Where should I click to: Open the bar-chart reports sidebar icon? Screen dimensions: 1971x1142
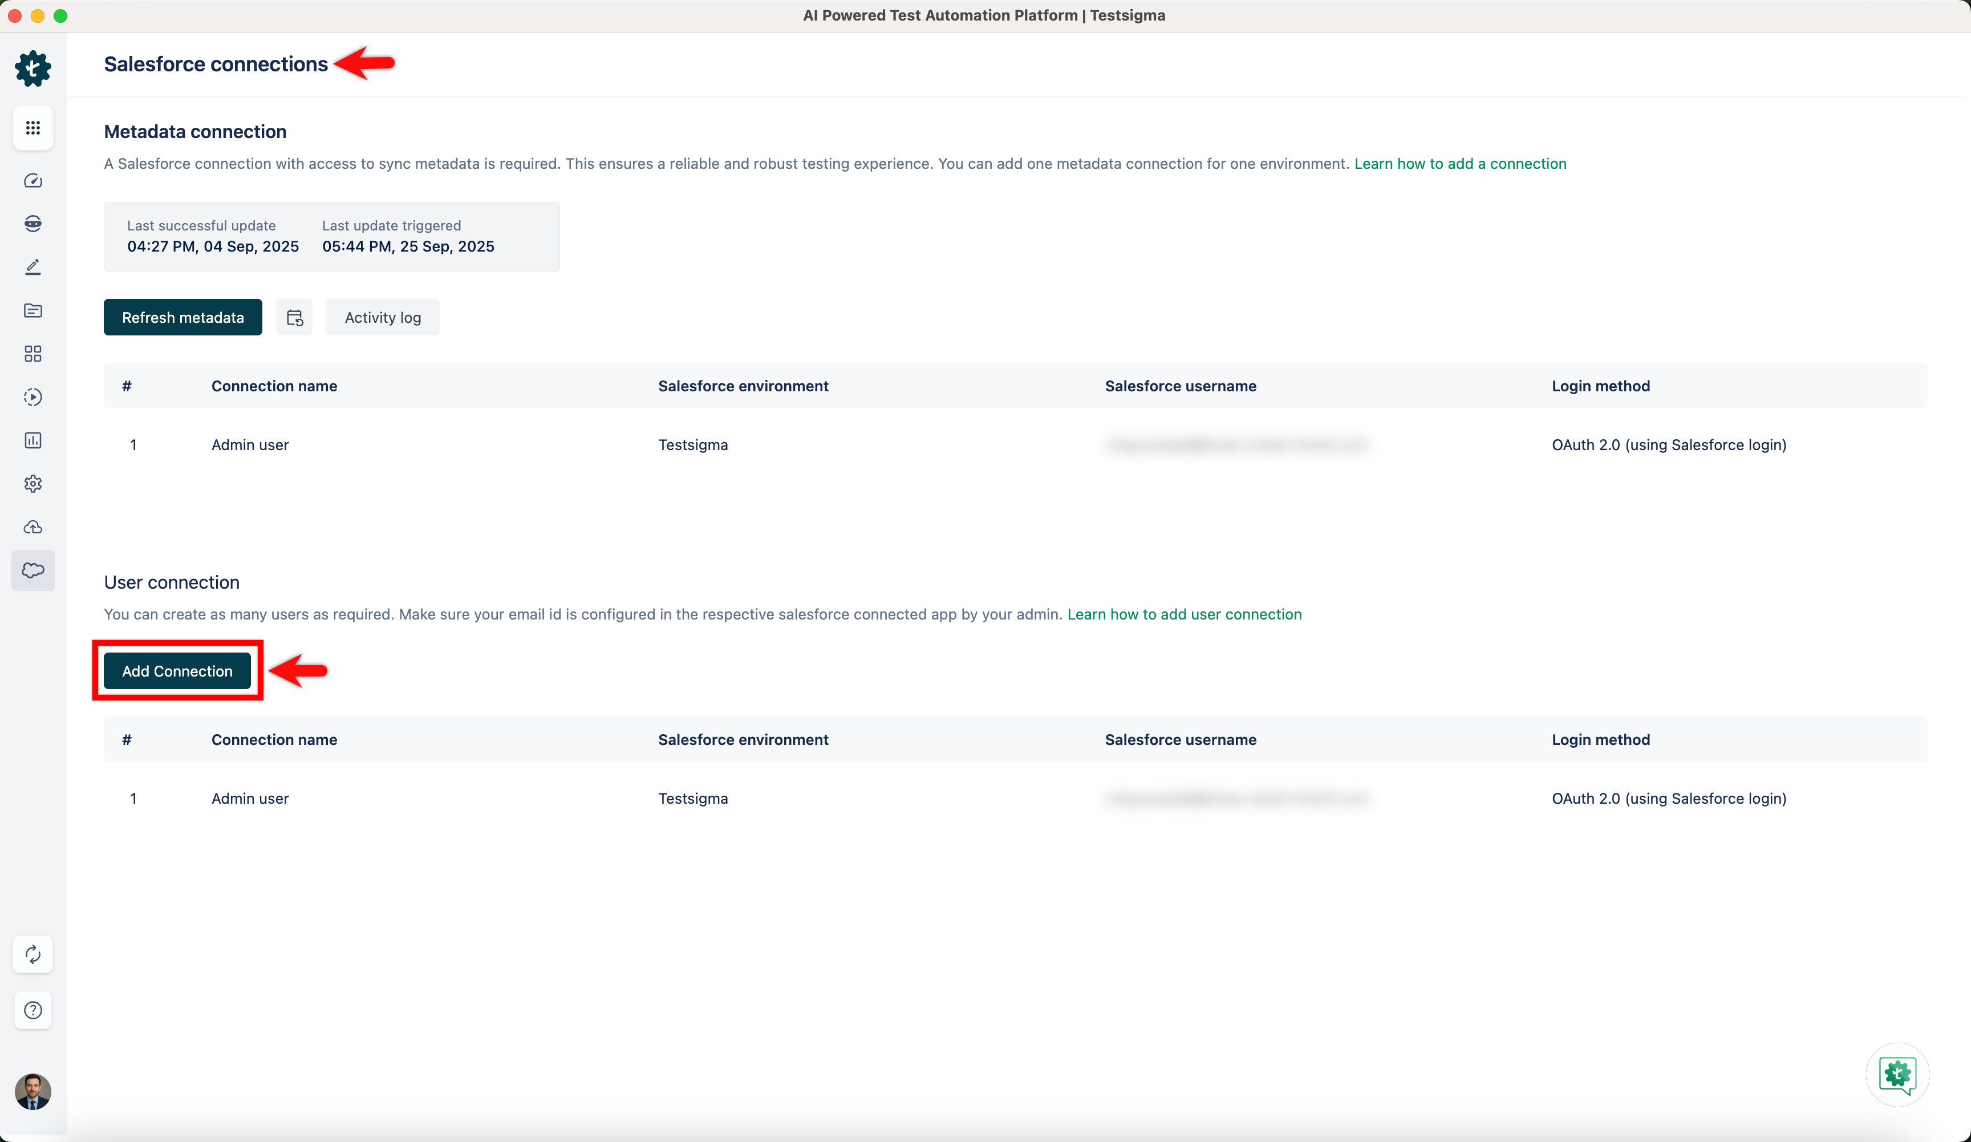click(x=33, y=440)
